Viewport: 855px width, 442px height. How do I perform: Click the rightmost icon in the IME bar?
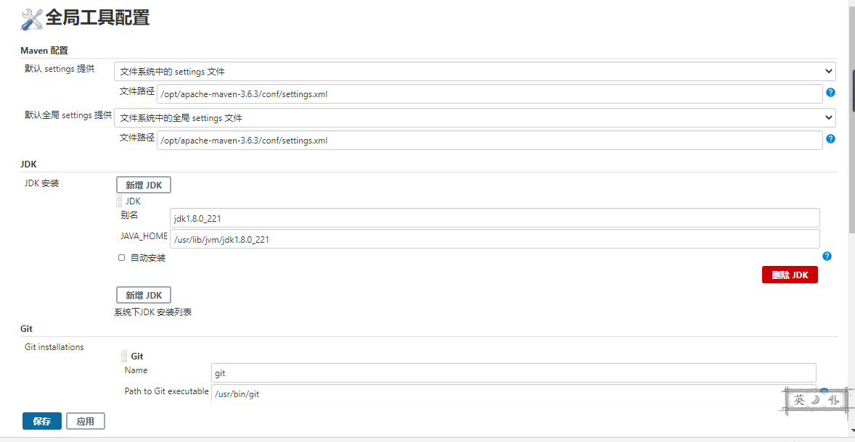point(834,400)
